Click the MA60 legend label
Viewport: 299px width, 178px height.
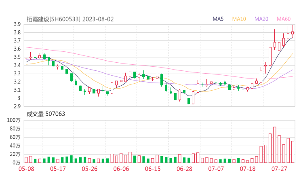click(x=284, y=19)
